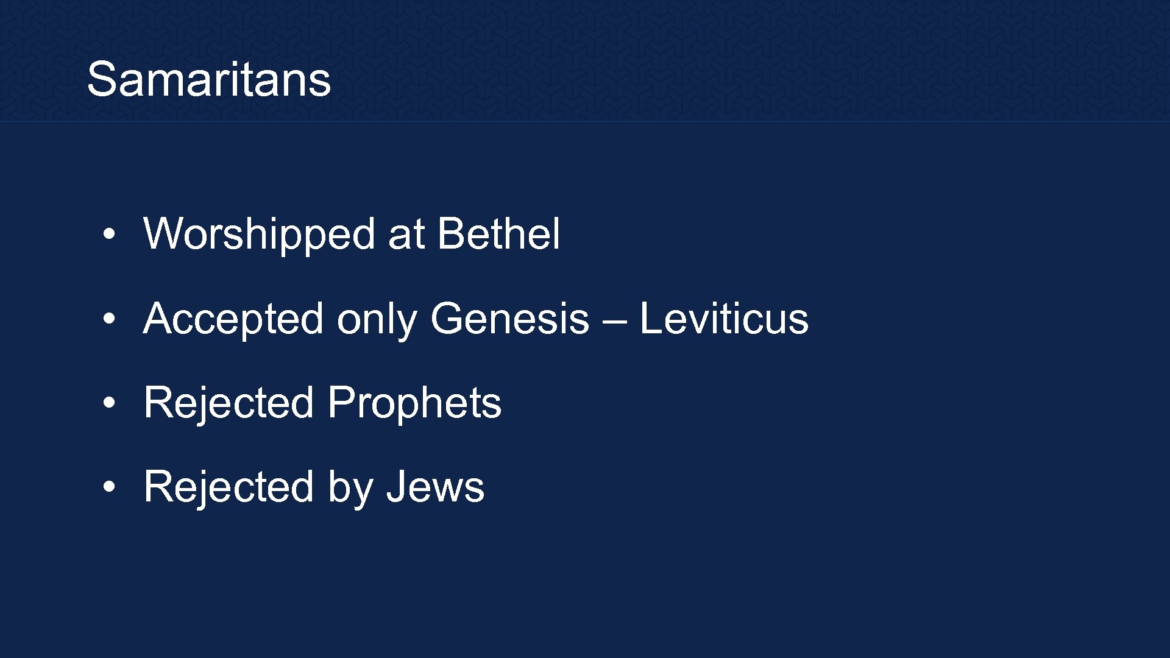Image resolution: width=1170 pixels, height=658 pixels.
Task: Click the word "Accepted" in second bullet
Action: (x=233, y=319)
